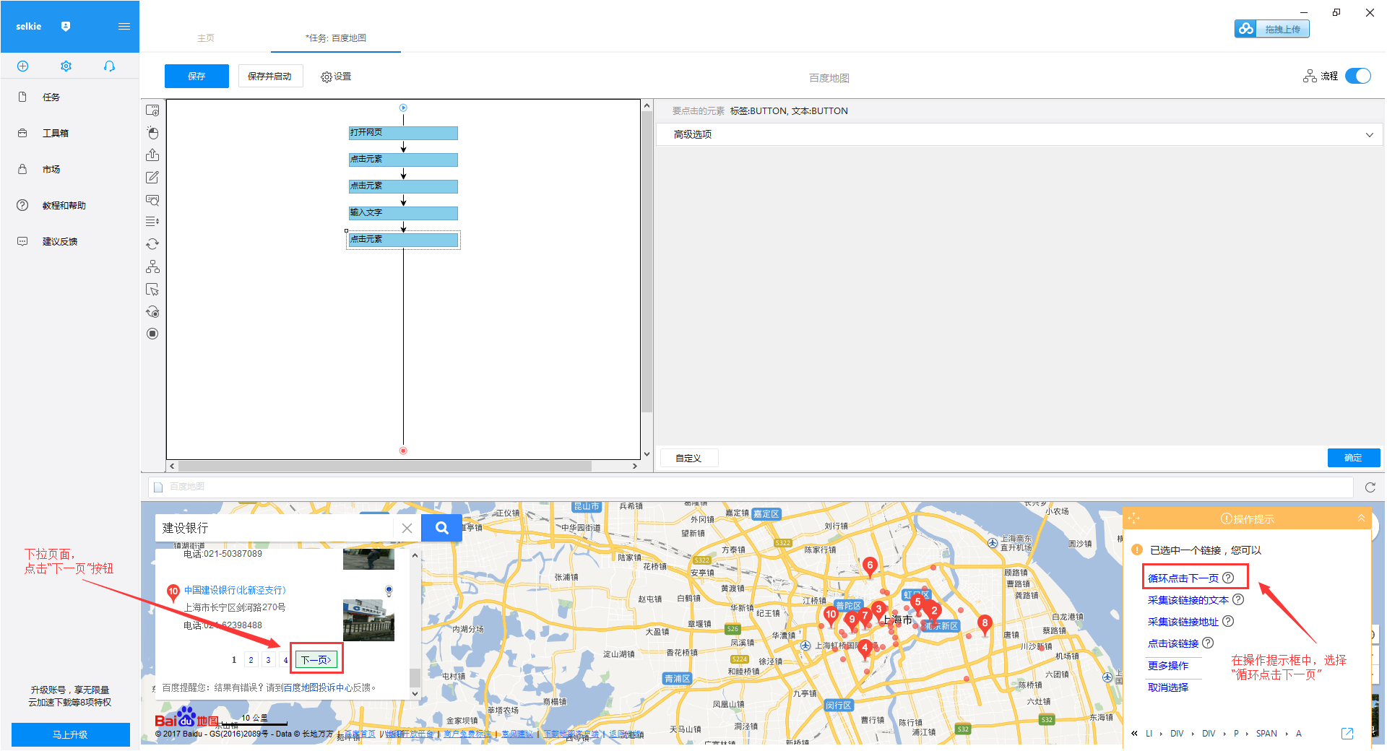Viewport: 1387px width, 751px height.
Task: Click the 建设银行 map search field
Action: (x=275, y=528)
